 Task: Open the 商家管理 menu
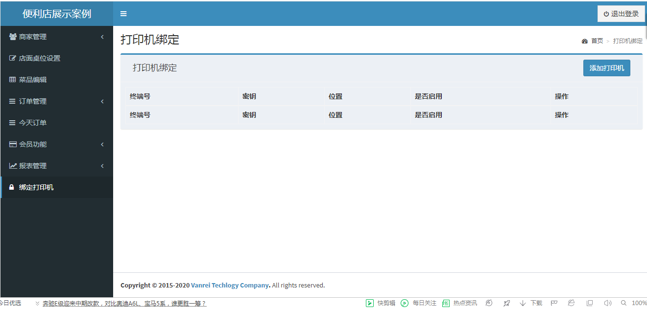(x=57, y=37)
